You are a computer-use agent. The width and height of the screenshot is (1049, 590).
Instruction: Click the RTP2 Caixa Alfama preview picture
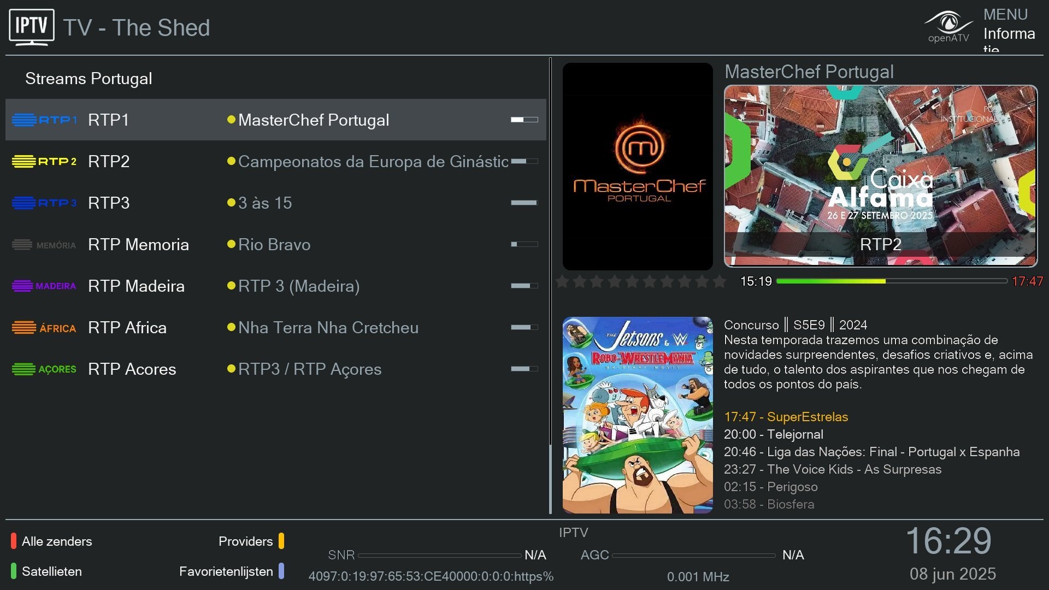pos(881,176)
